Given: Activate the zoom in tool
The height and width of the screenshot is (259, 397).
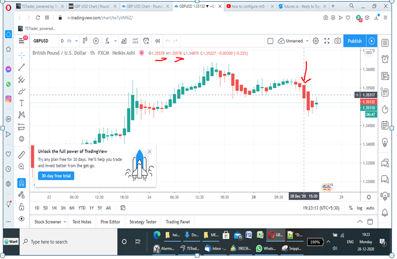Looking at the screenshot, I should click(22, 166).
